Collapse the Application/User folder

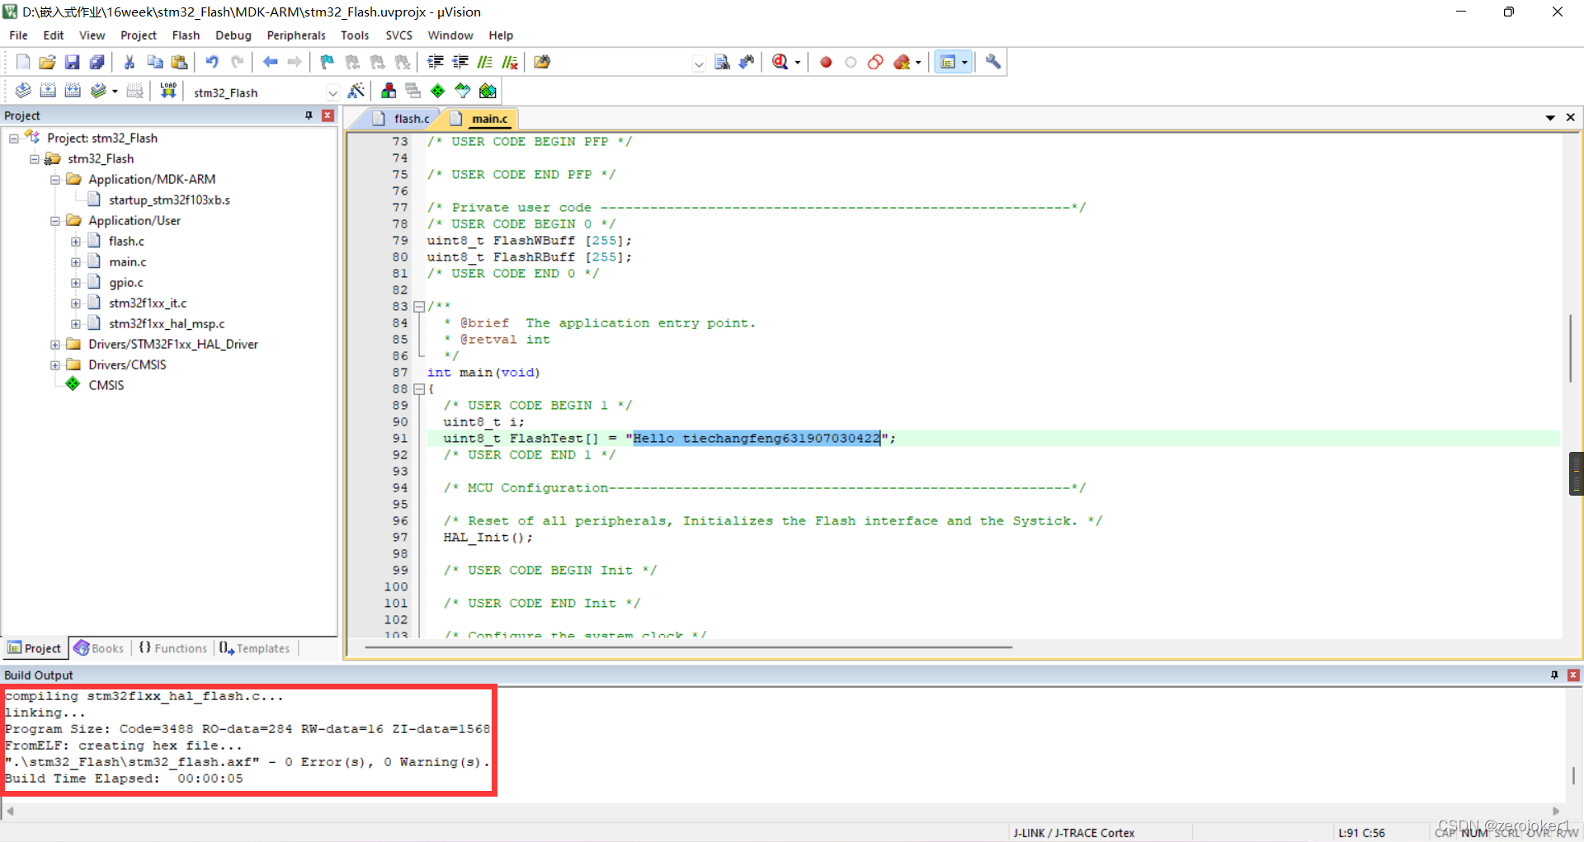55,221
